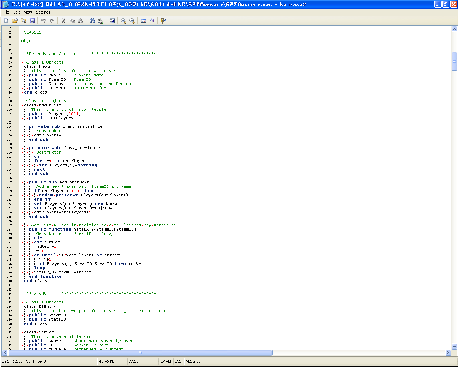This screenshot has width=458, height=367.
Task: Open the File menu
Action: coord(6,12)
